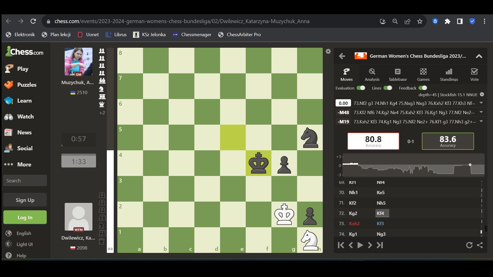Open engine settings gear near Stockfish

[482, 94]
